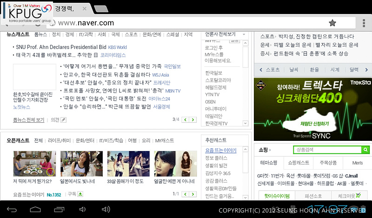The width and height of the screenshot is (372, 218).
Task: Select 경제 news tab
Action: tap(69, 34)
